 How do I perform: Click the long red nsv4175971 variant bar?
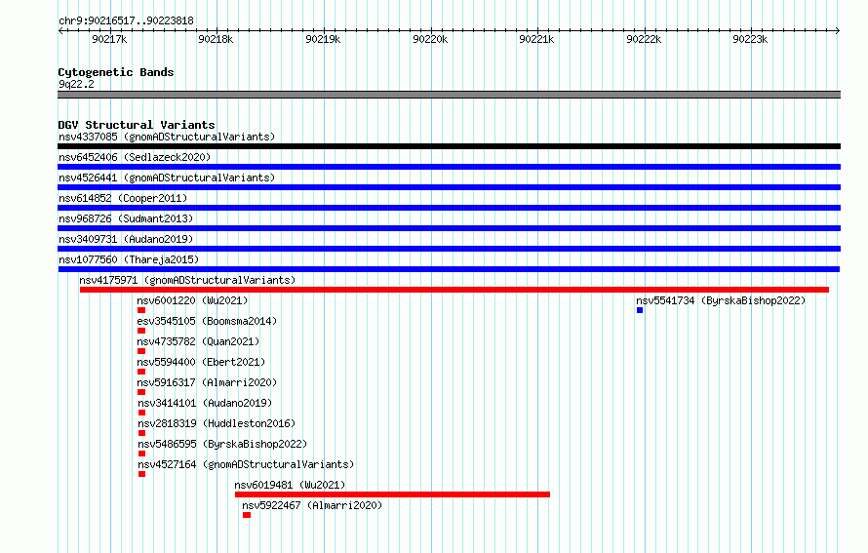(x=454, y=290)
